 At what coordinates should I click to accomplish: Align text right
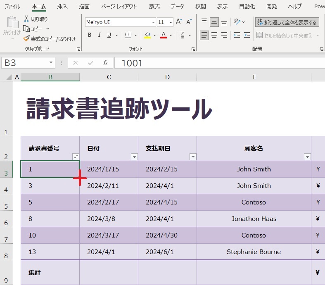point(224,35)
